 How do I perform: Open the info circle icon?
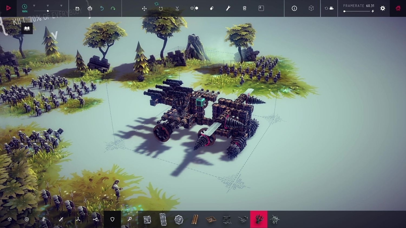(294, 8)
